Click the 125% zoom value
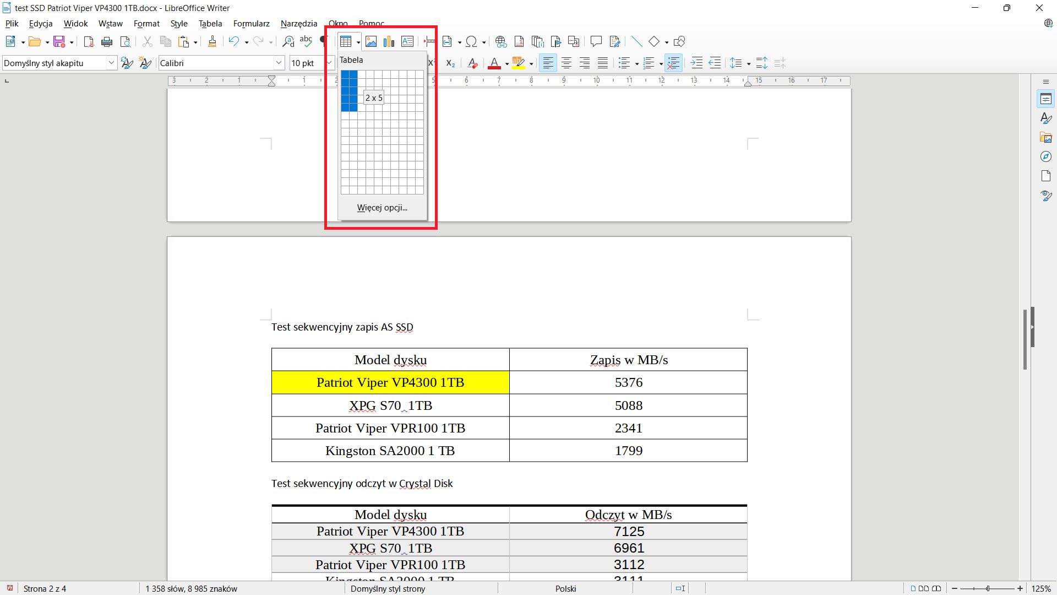This screenshot has width=1057, height=595. (x=1042, y=588)
